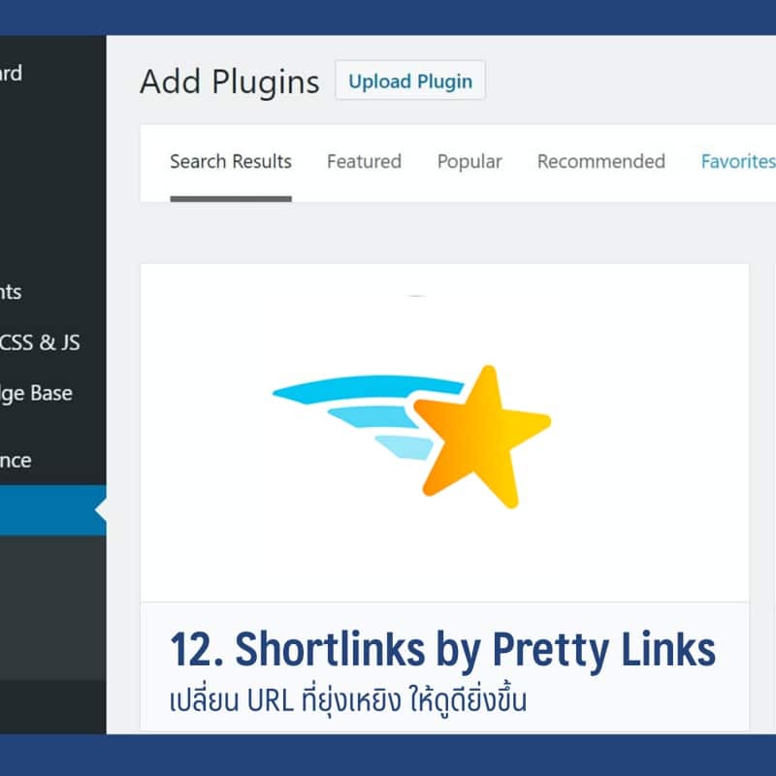Click the dark submenu area below active item
Screen dimensions: 776x776
tap(48, 601)
